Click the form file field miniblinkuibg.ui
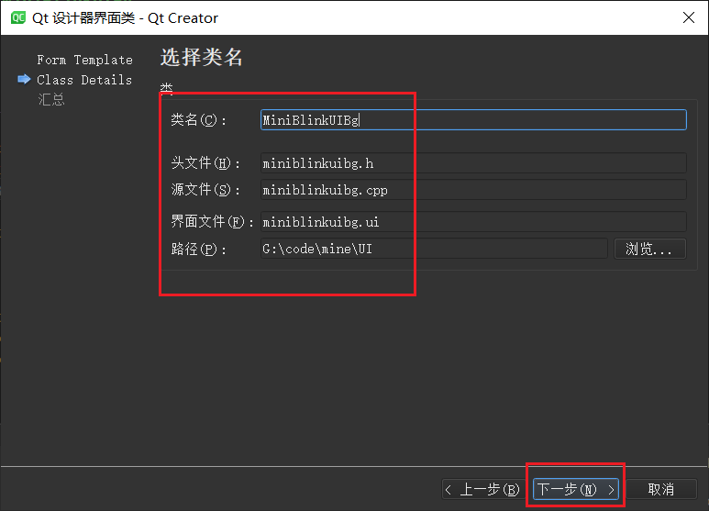 point(473,222)
